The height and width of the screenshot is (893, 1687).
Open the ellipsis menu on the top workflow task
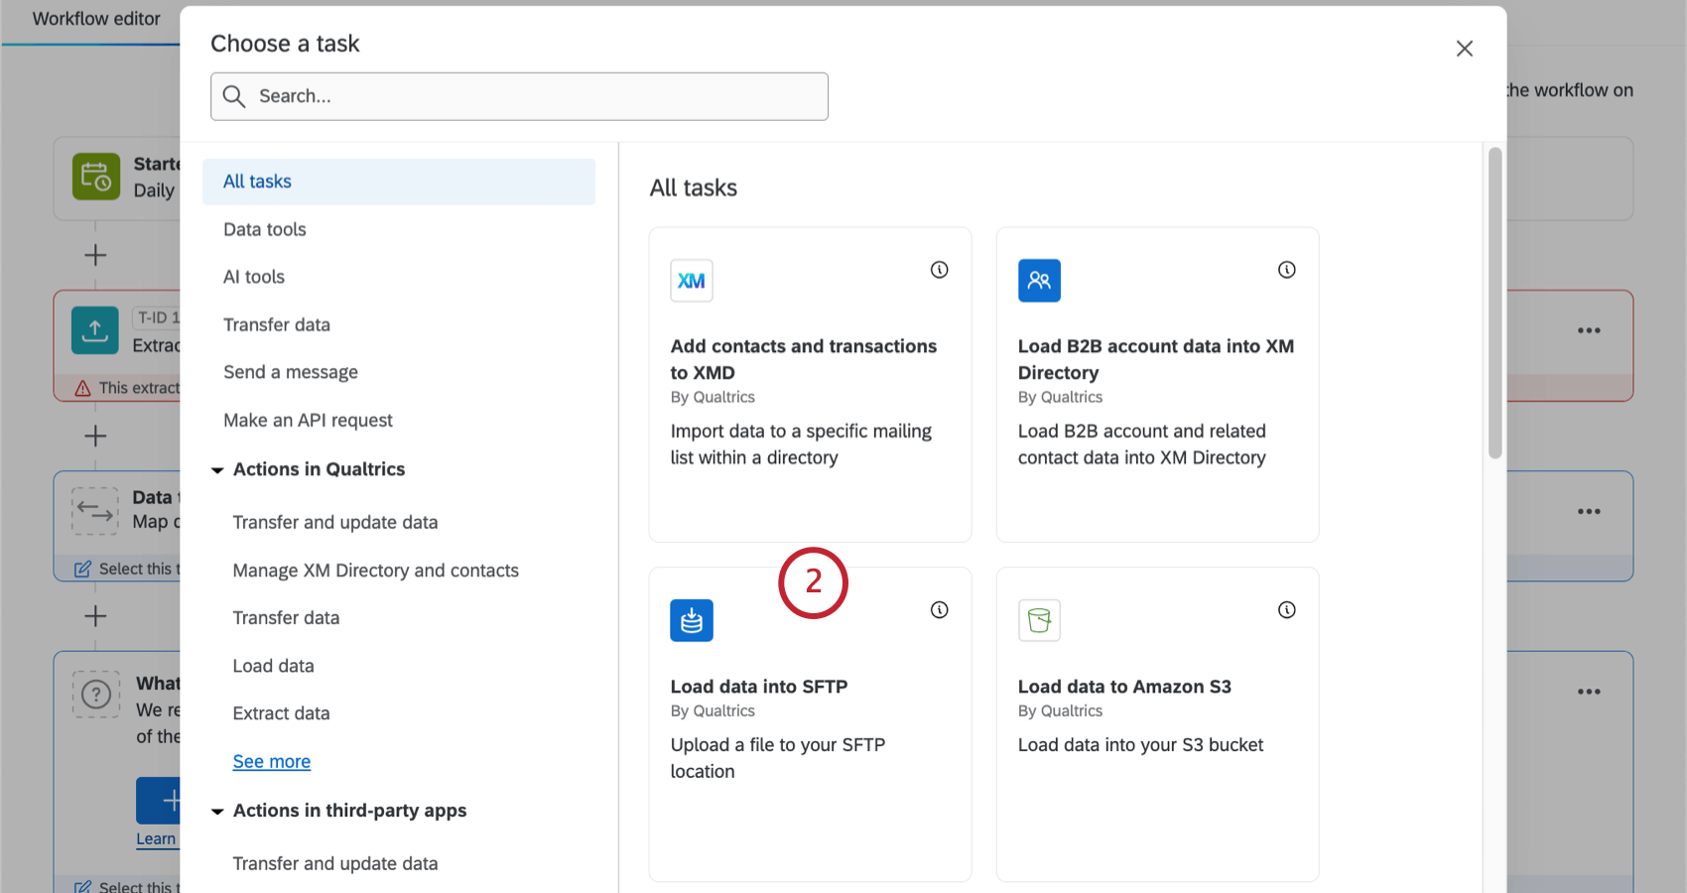(1589, 329)
